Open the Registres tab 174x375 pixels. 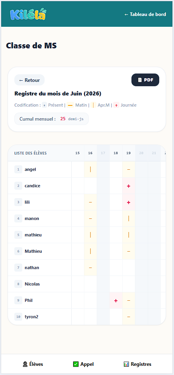pos(137,364)
